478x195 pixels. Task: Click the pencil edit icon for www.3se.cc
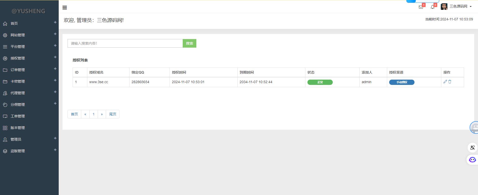click(445, 82)
